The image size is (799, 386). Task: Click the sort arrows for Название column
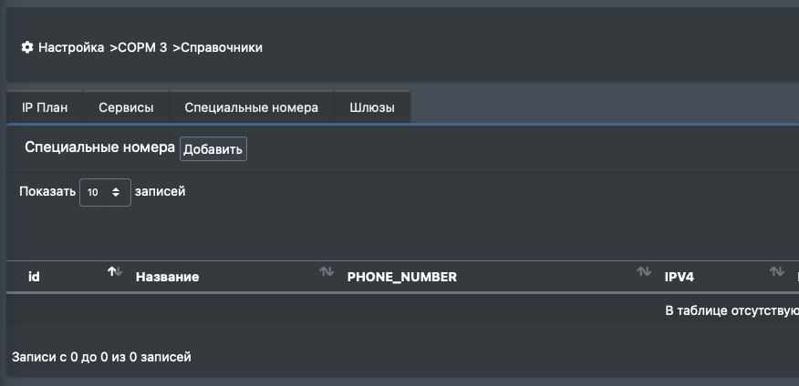pos(327,272)
